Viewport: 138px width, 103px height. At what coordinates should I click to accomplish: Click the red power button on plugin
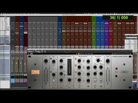tap(116, 69)
